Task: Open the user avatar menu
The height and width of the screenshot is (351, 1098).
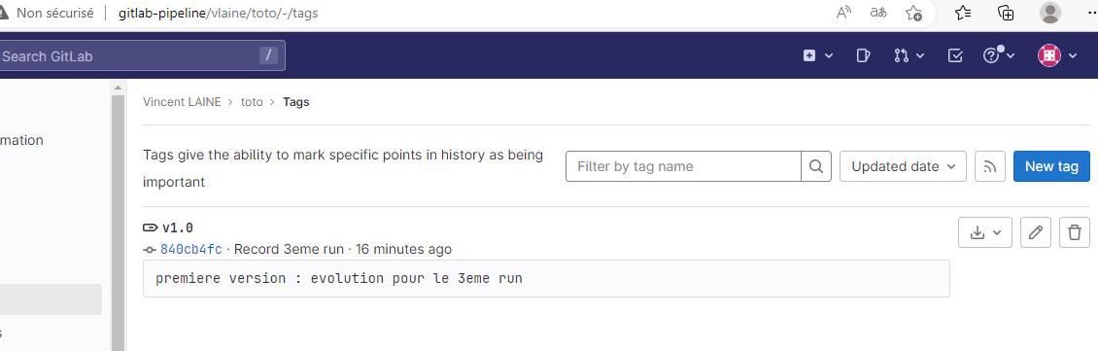Action: click(x=1056, y=56)
